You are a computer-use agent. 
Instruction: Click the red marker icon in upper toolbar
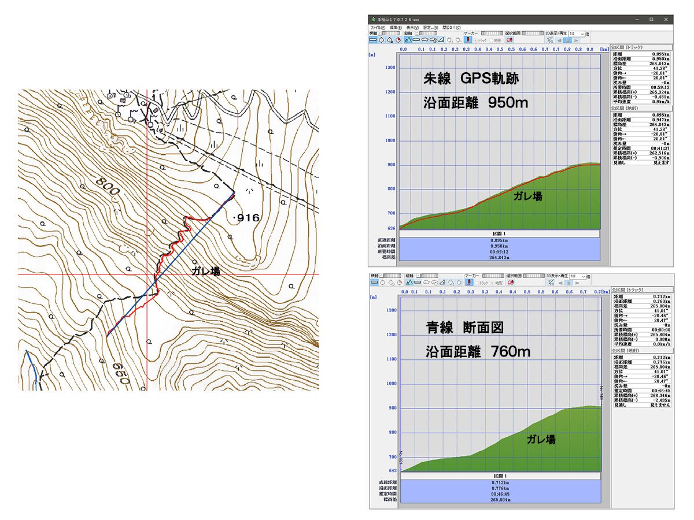[467, 40]
